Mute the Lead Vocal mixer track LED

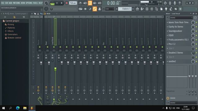click(54, 47)
